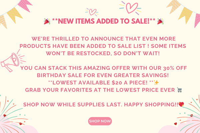Click the party popper right of the headline
Viewport: 200px width, 133px height.
(x=160, y=21)
